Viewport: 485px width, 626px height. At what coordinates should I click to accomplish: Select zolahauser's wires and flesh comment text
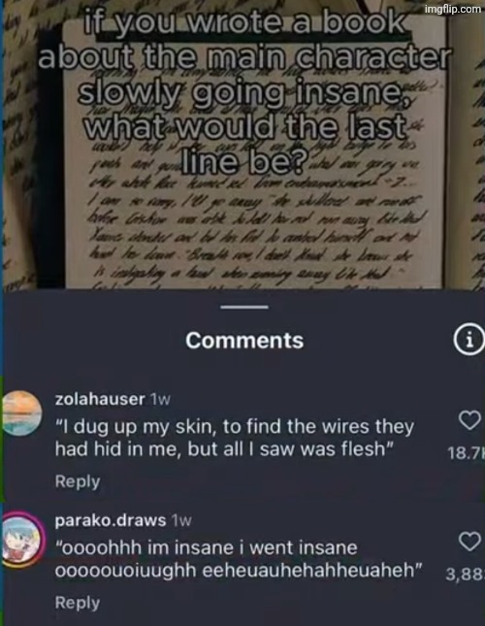235,438
